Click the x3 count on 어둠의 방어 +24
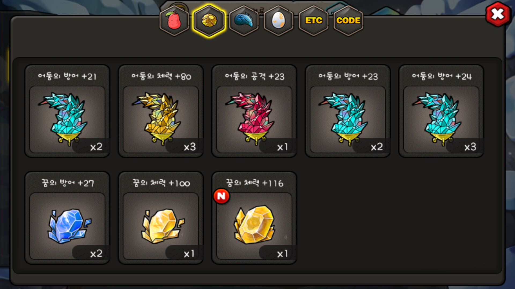The width and height of the screenshot is (515, 289). coord(470,147)
